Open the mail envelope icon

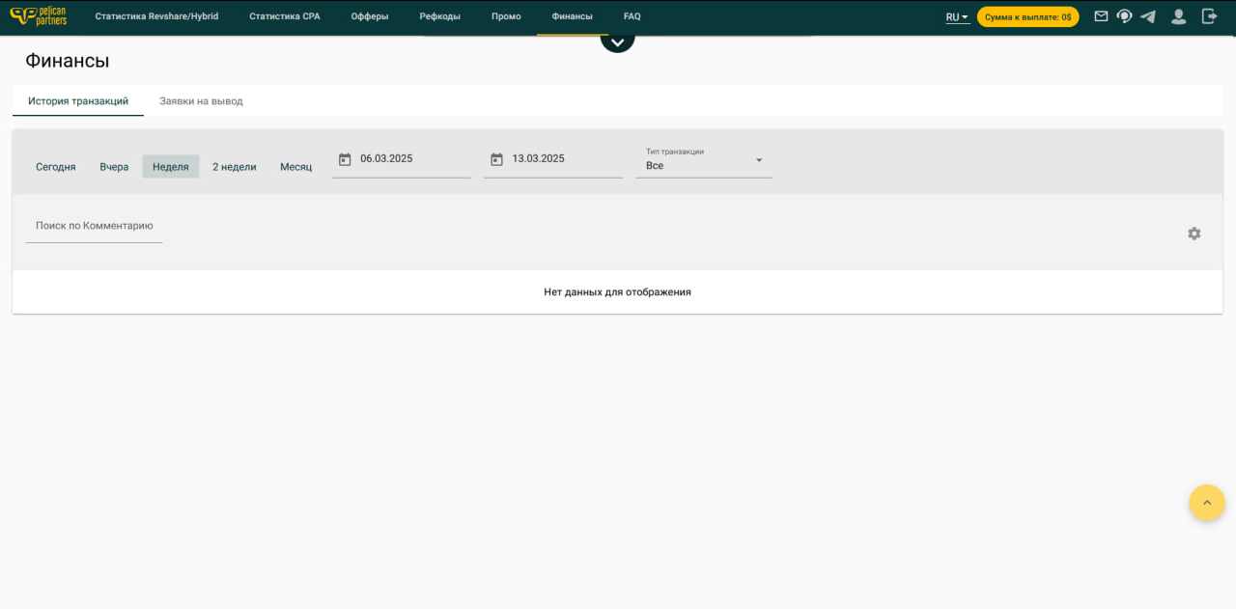pyautogui.click(x=1101, y=16)
